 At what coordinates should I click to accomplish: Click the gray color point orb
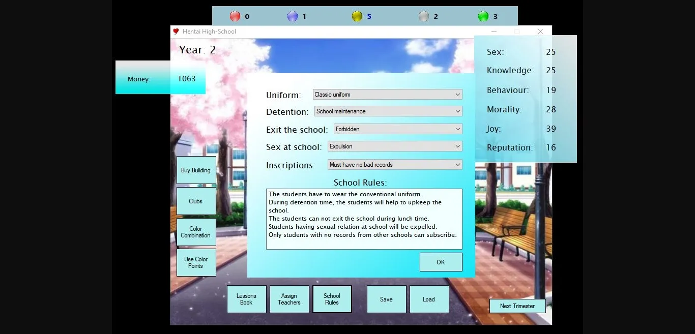pos(423,16)
